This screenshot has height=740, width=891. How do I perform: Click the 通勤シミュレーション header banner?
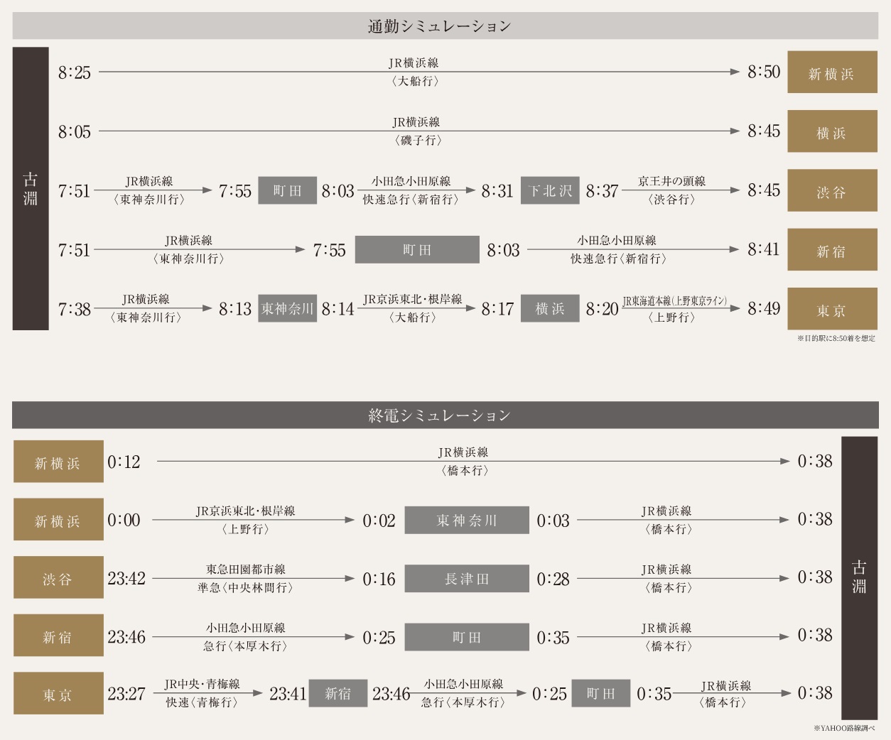point(445,26)
